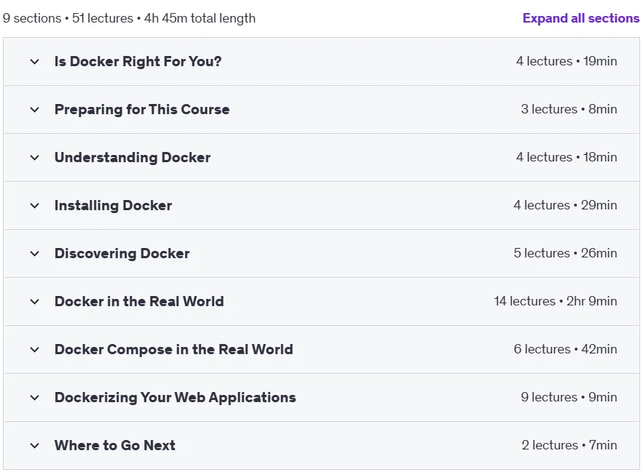The height and width of the screenshot is (472, 643).
Task: Toggle chevron next to Discovering Docker
Action: pos(35,254)
